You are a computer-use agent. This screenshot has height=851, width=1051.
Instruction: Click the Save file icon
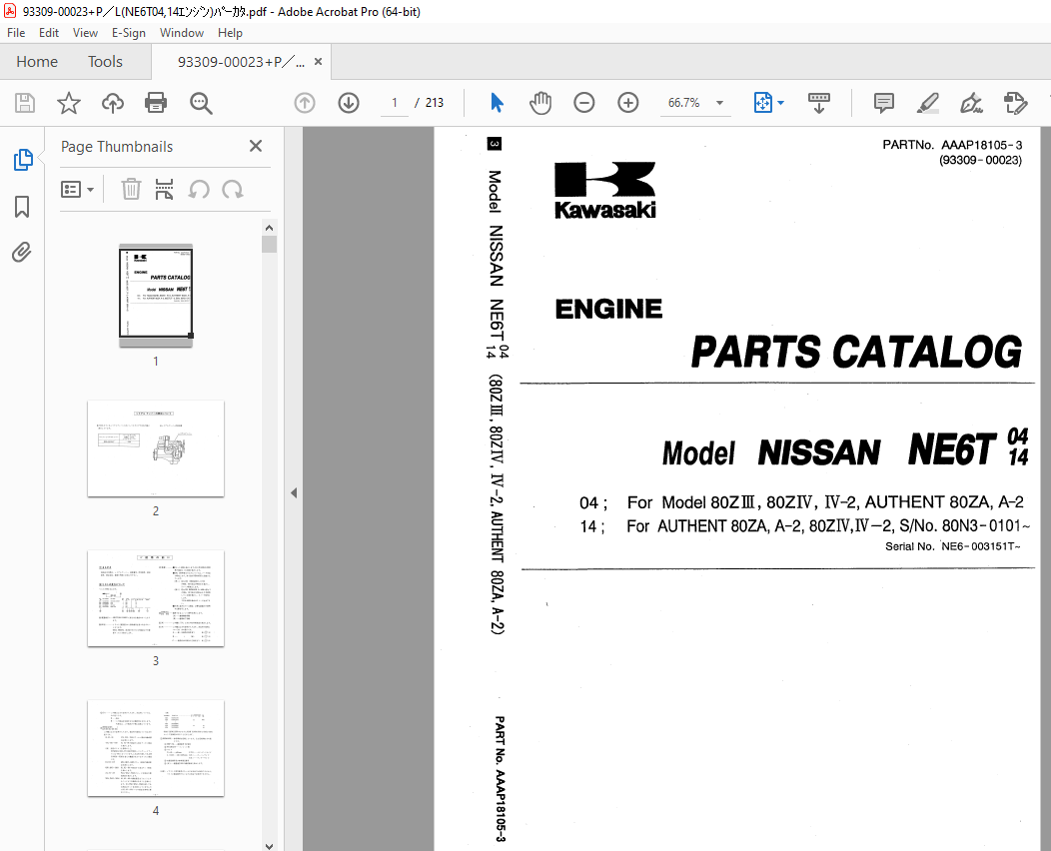(25, 103)
